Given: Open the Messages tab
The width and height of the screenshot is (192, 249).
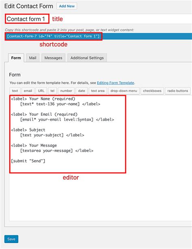Looking at the screenshot, I should (x=53, y=58).
